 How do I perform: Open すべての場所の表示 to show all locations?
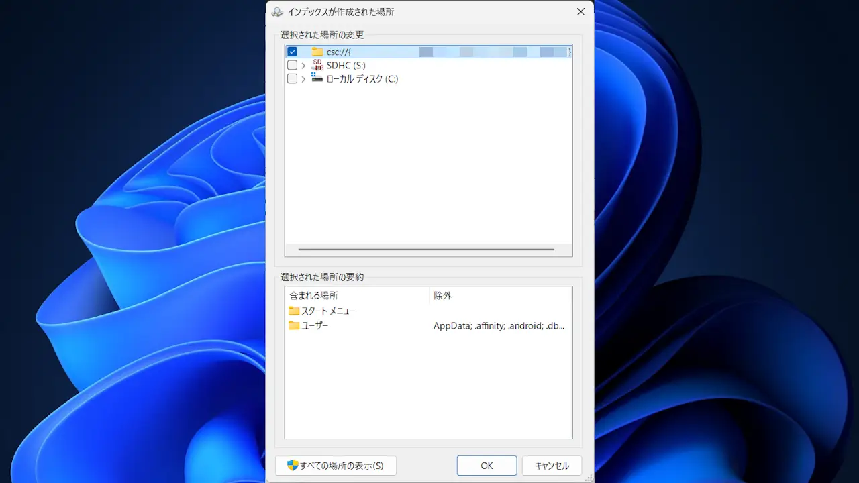tap(336, 466)
